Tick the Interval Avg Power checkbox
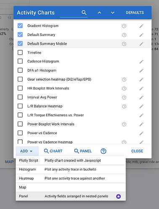 point(20,97)
